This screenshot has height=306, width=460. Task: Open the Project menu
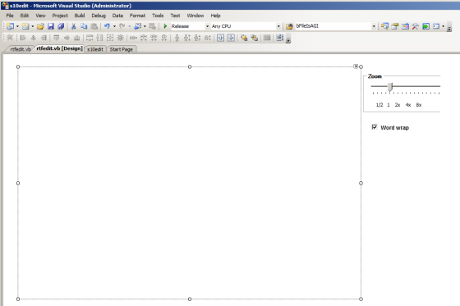(60, 16)
